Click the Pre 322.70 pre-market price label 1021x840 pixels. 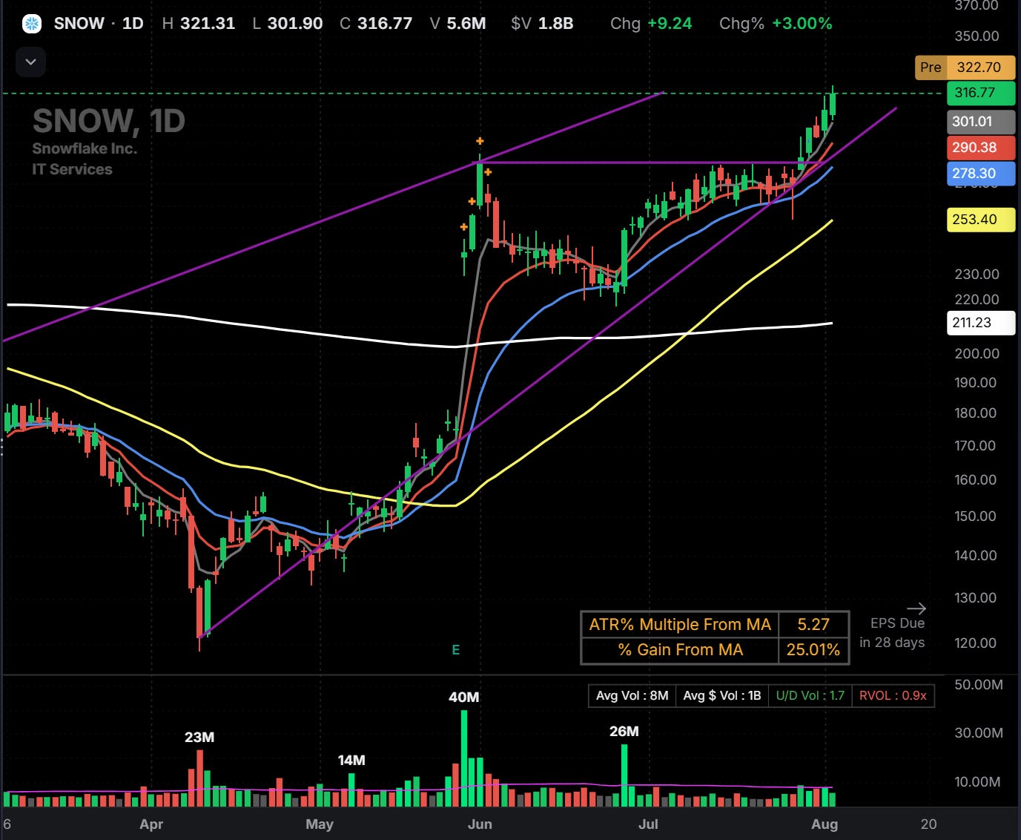click(x=965, y=68)
